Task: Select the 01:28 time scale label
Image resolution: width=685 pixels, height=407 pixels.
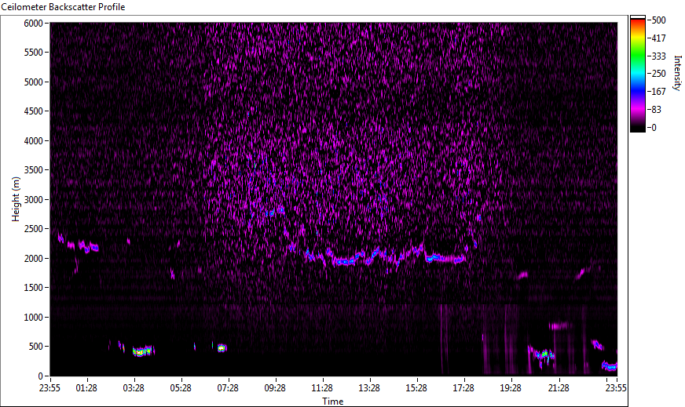Action: point(86,387)
